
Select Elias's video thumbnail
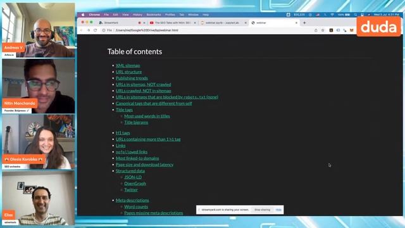click(x=39, y=198)
